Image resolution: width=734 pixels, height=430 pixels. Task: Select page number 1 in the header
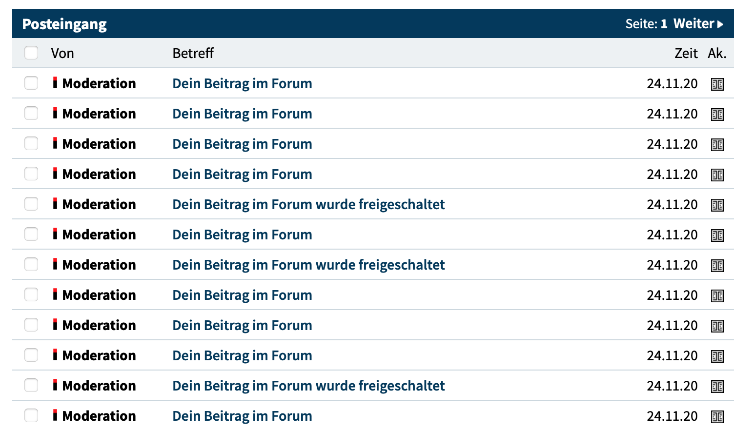(664, 23)
